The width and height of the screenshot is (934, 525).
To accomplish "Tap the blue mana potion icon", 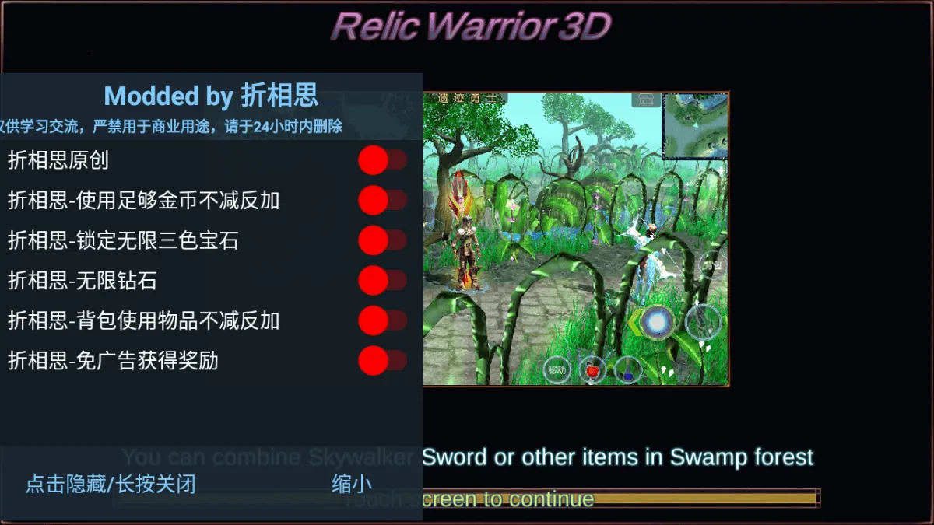I will point(628,370).
